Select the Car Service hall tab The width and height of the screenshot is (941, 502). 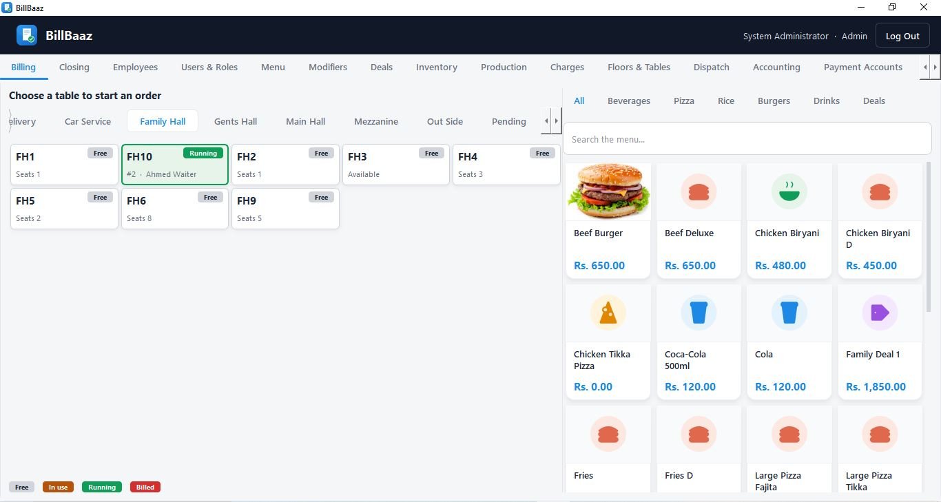point(87,121)
